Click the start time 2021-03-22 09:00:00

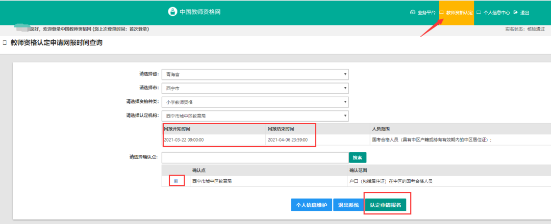click(184, 139)
